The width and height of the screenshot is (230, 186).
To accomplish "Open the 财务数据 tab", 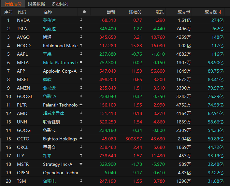I will 36,4.
